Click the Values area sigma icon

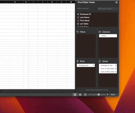point(100,61)
